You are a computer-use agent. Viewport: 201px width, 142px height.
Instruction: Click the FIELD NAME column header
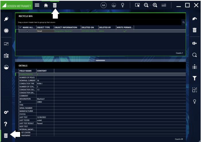pyautogui.click(x=28, y=71)
